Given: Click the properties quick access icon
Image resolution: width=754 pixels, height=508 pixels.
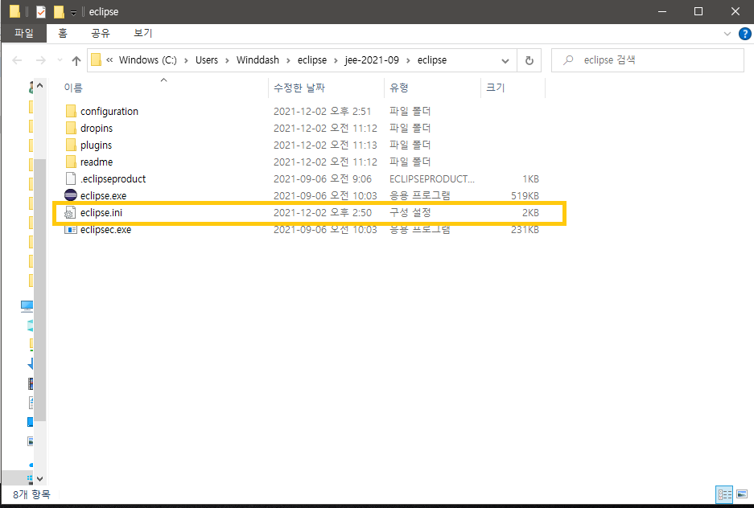Looking at the screenshot, I should click(x=41, y=11).
